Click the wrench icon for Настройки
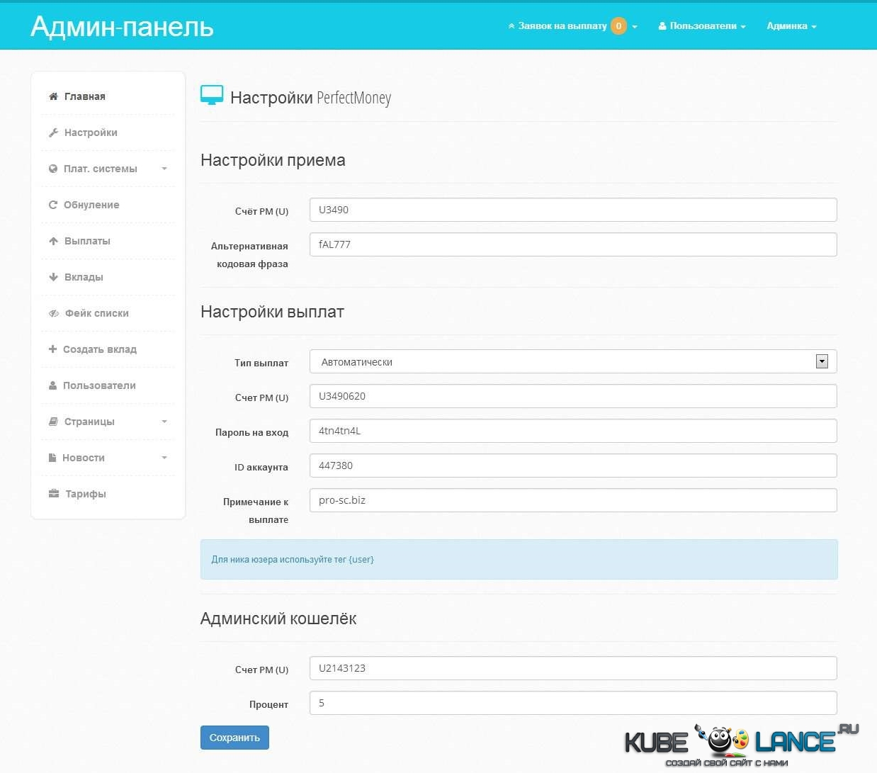 point(53,132)
